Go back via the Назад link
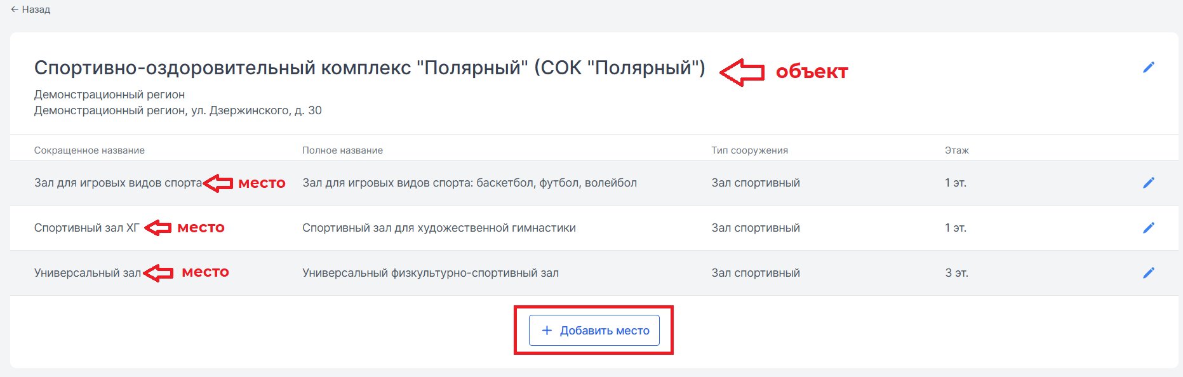This screenshot has width=1183, height=377. point(30,10)
